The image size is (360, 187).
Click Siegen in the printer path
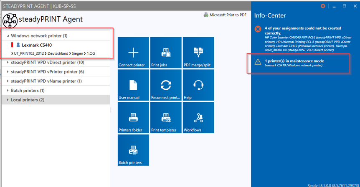click(77, 53)
